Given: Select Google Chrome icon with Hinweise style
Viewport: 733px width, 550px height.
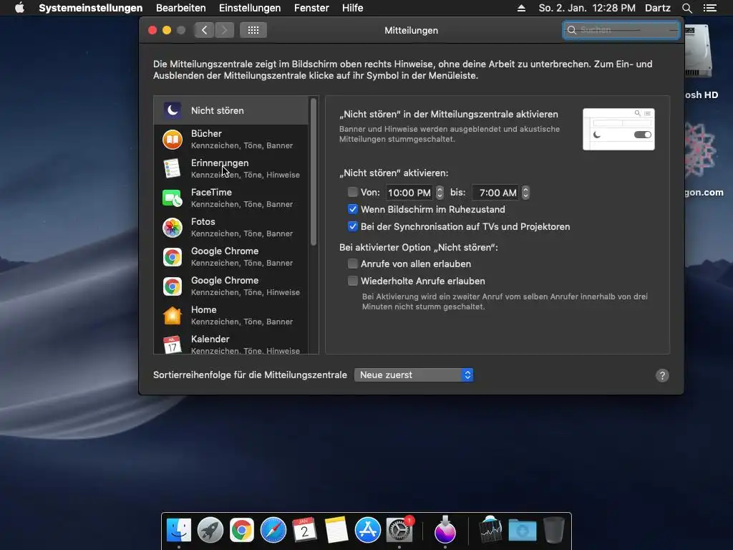Looking at the screenshot, I should pos(173,286).
